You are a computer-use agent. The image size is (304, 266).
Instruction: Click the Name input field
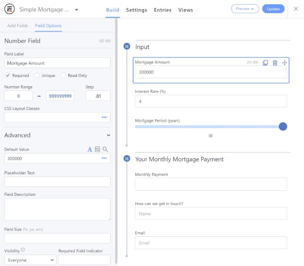[211, 214]
